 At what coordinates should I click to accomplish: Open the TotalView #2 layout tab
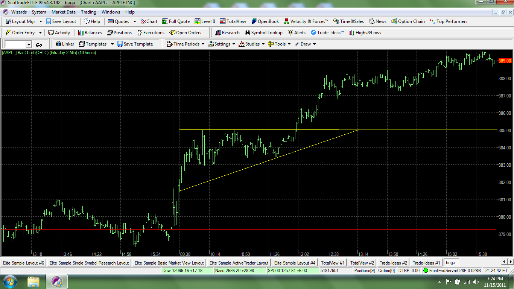[x=362, y=263]
